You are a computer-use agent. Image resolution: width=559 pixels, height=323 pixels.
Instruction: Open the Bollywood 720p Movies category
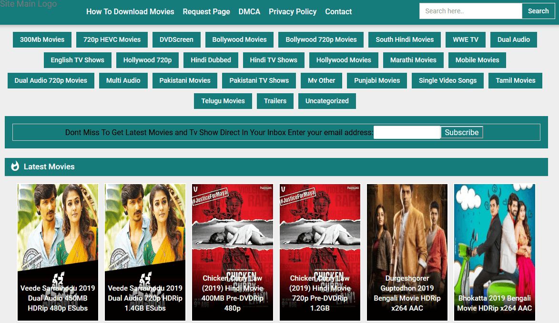pos(321,39)
